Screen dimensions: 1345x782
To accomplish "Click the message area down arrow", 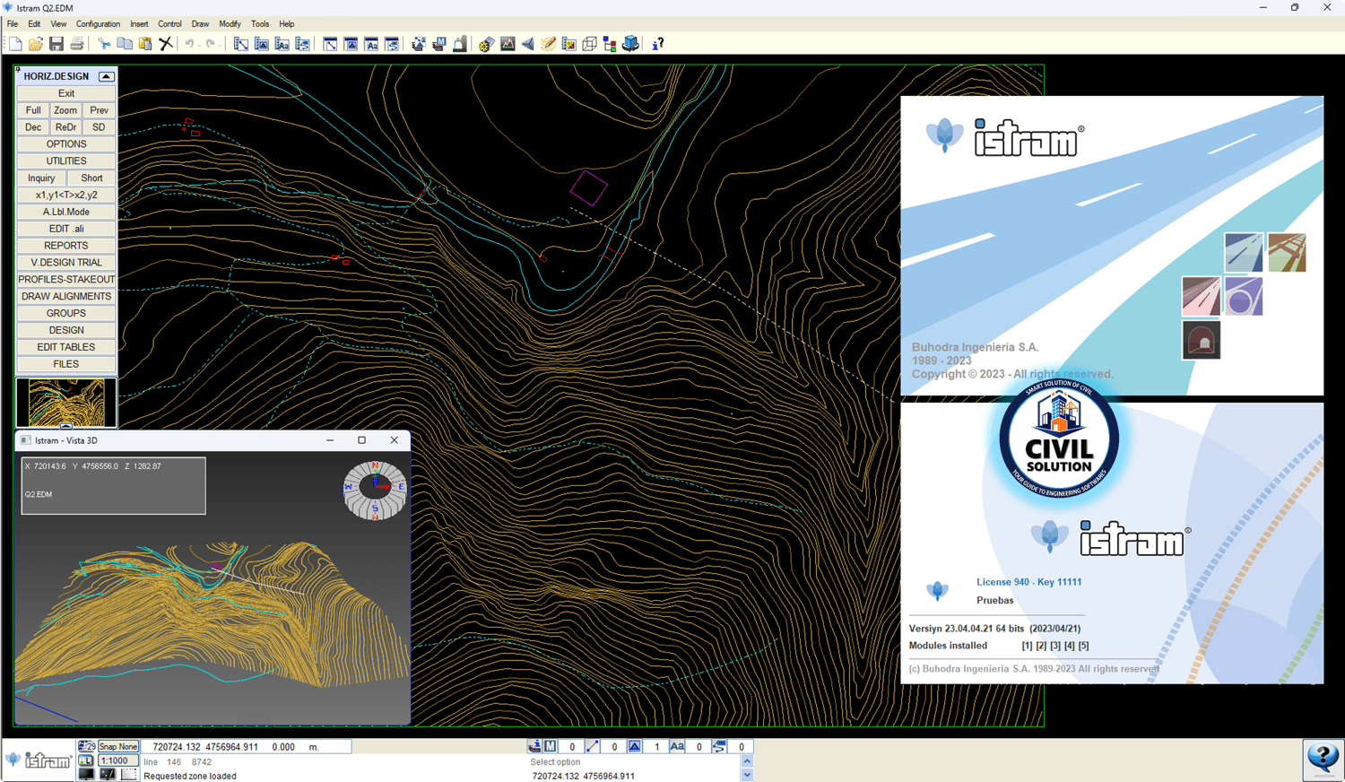I will [747, 775].
